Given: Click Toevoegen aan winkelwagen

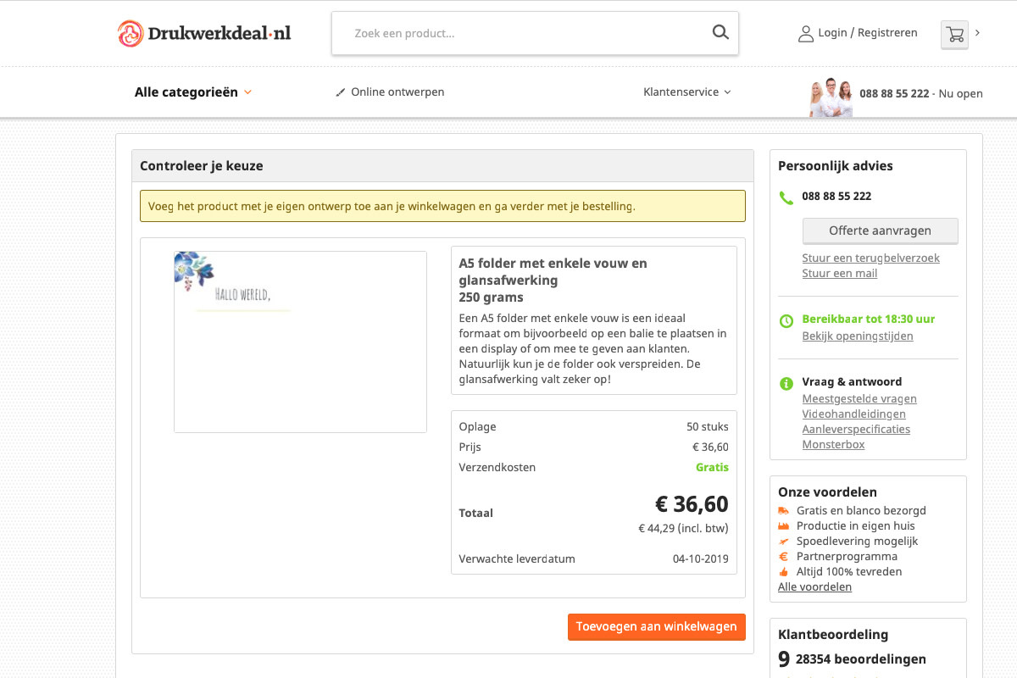Looking at the screenshot, I should click(x=656, y=626).
